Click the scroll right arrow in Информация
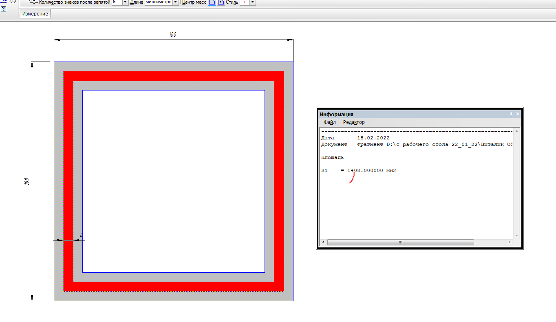 [x=509, y=242]
